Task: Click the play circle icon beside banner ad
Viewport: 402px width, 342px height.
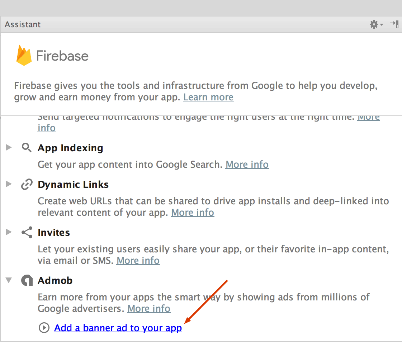Action: (44, 328)
